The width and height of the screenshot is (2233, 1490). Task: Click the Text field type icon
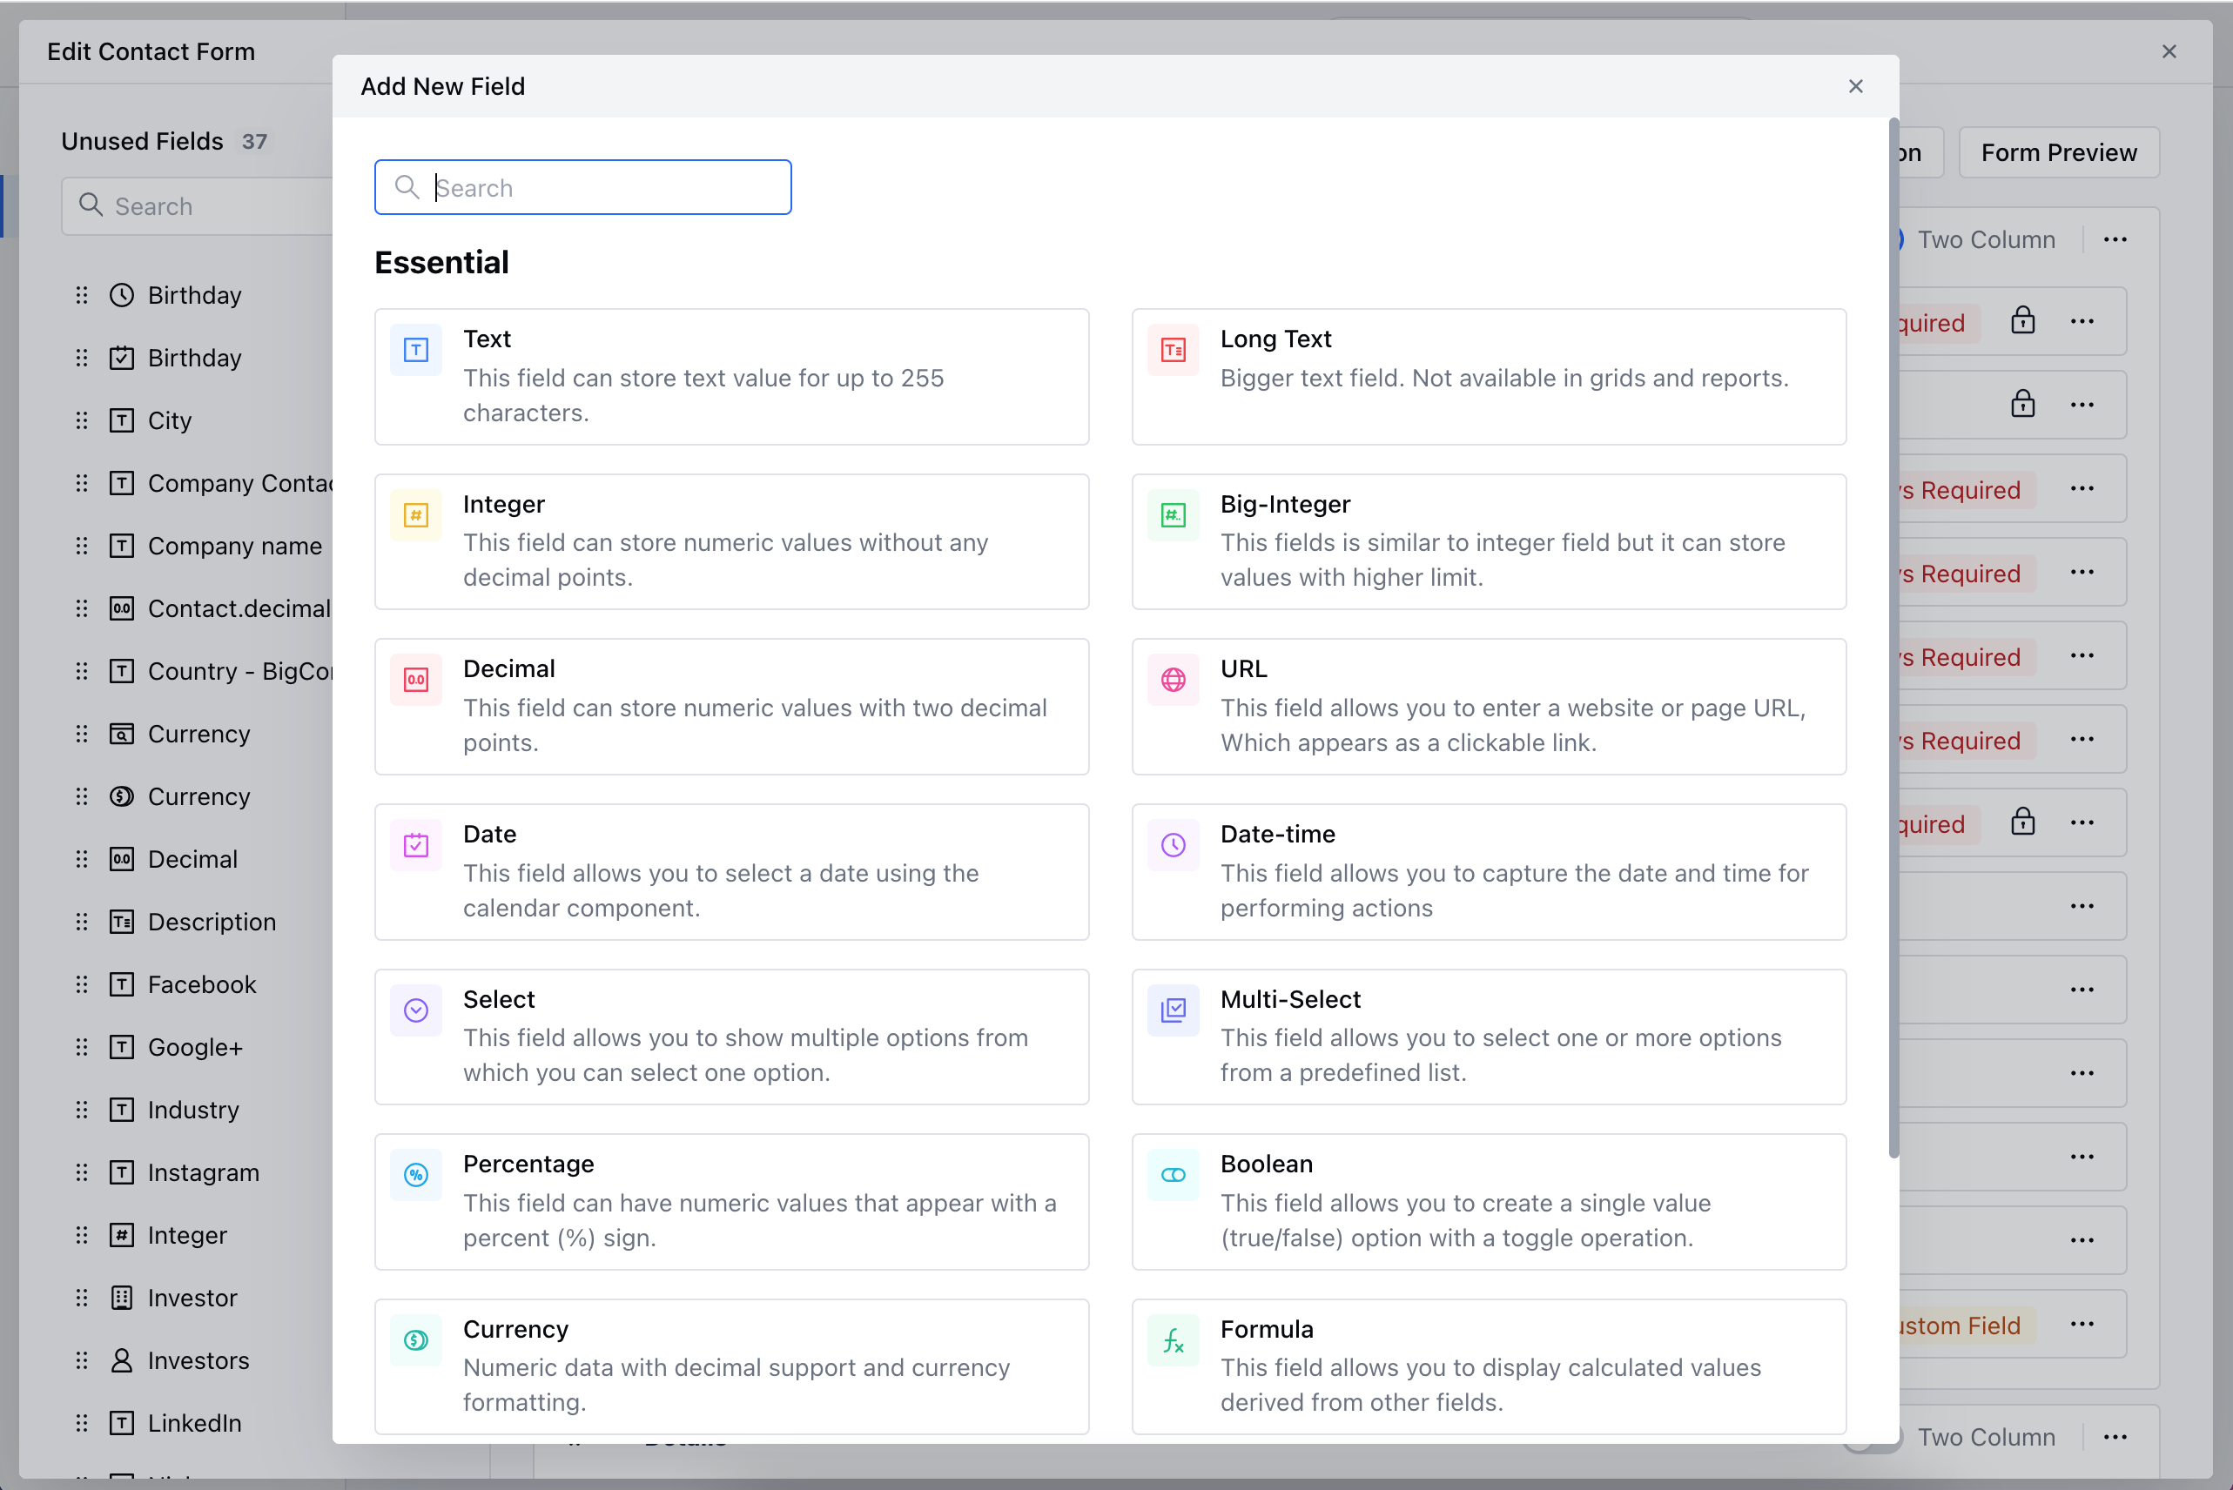[x=415, y=350]
